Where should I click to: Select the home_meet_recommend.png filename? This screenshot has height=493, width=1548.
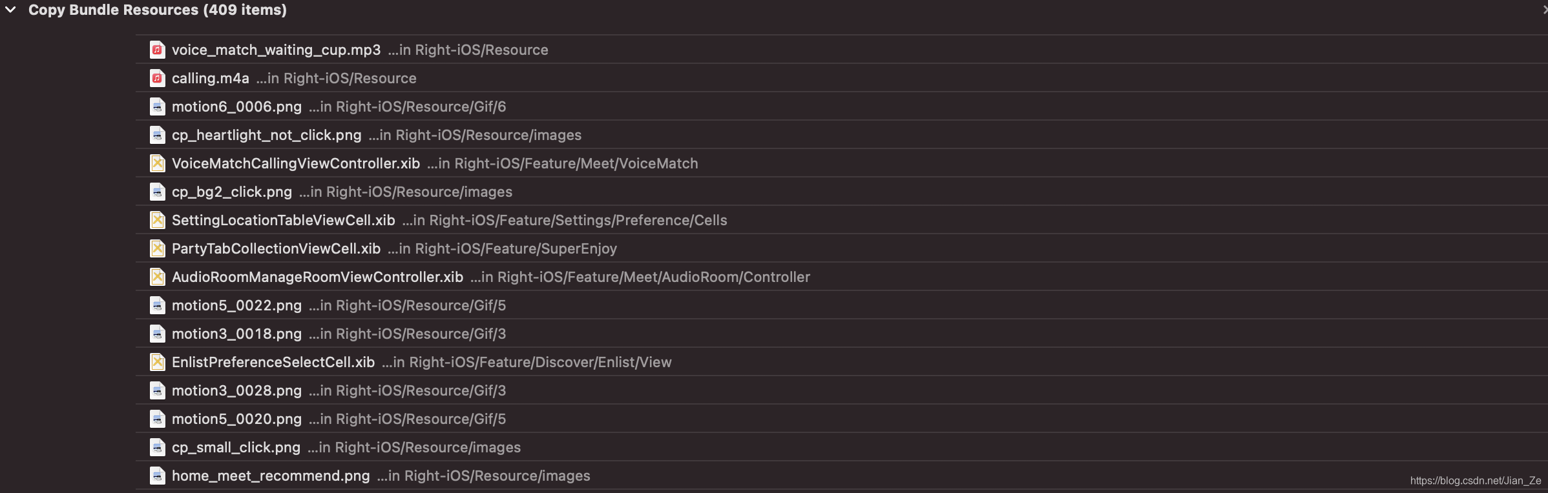[x=271, y=476]
